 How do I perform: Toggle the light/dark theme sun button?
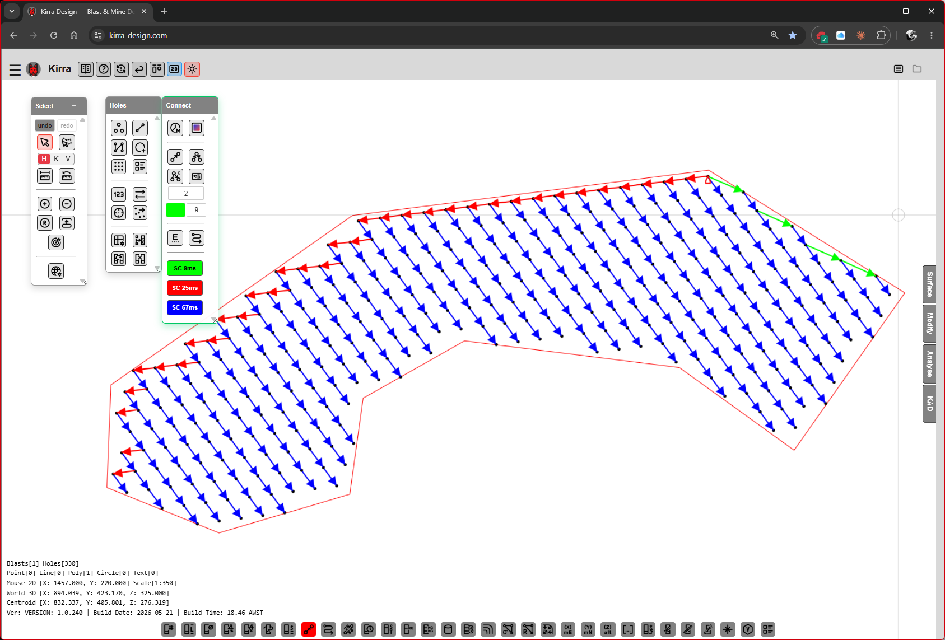click(x=192, y=69)
